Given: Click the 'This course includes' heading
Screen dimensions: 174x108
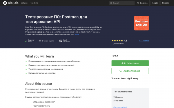Looking at the screenshot, I should pyautogui.click(x=123, y=92).
